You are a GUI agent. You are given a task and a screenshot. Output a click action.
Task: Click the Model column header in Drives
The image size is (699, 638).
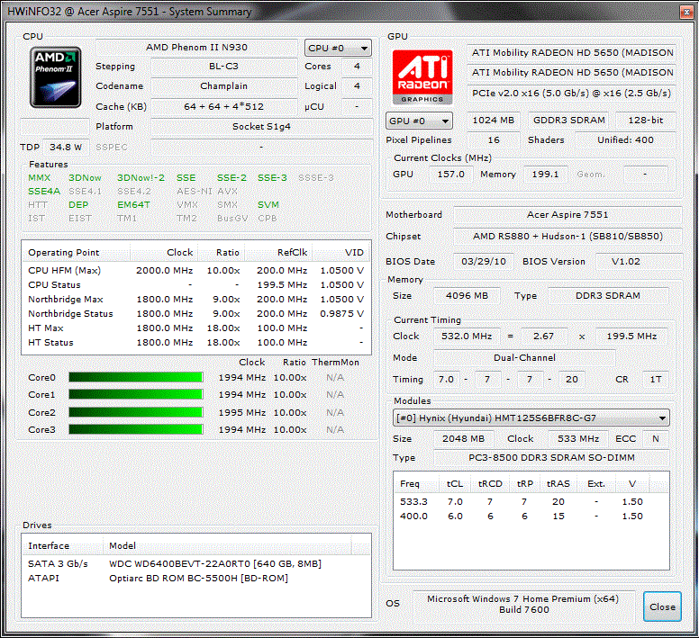pyautogui.click(x=227, y=546)
